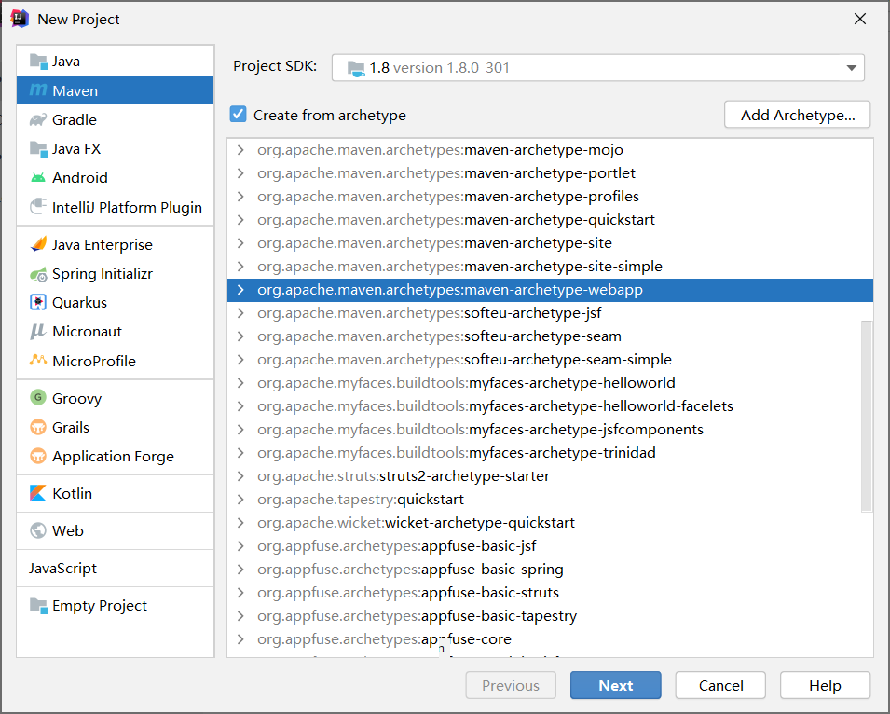This screenshot has height=714, width=890.
Task: Choose Spring Initializr project type label
Action: (103, 274)
